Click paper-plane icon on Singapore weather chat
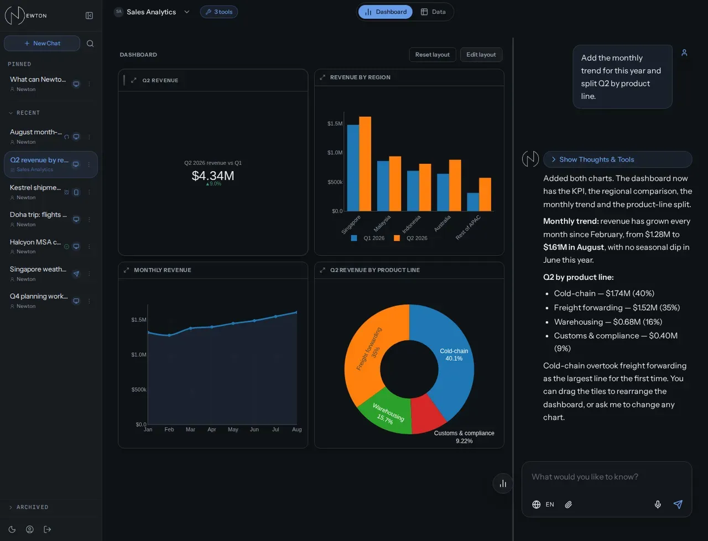708x541 pixels. pyautogui.click(x=76, y=274)
